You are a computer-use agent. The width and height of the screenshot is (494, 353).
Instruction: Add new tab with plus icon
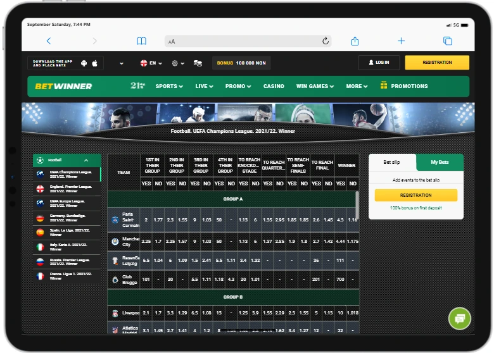click(x=401, y=41)
